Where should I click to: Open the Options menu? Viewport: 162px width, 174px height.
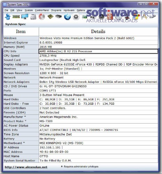(x=81, y=10)
